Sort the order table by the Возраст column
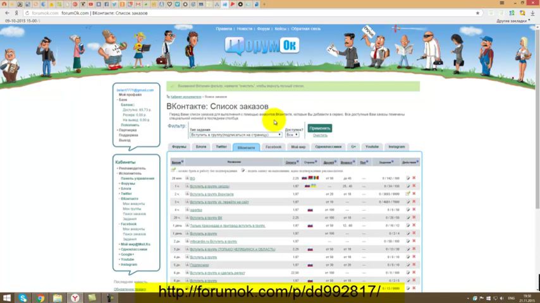Image resolution: width=540 pixels, height=303 pixels. (x=346, y=162)
